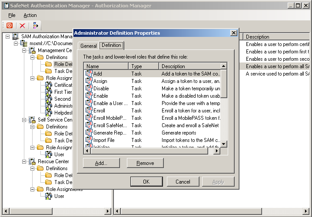Click the task list scroll down arrow
Image resolution: width=312 pixels, height=217 pixels.
(224, 144)
